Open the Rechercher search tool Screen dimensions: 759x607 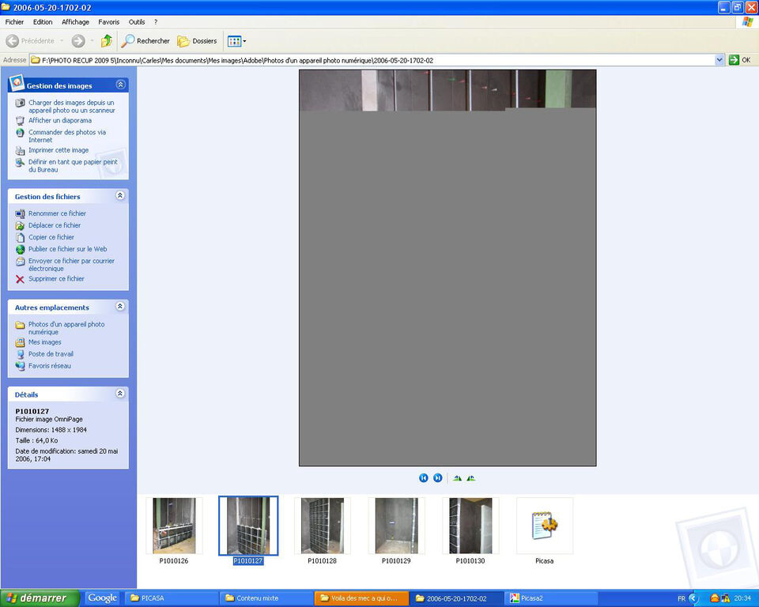[x=145, y=41]
